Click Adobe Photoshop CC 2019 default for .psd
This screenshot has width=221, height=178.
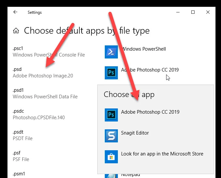(150, 70)
